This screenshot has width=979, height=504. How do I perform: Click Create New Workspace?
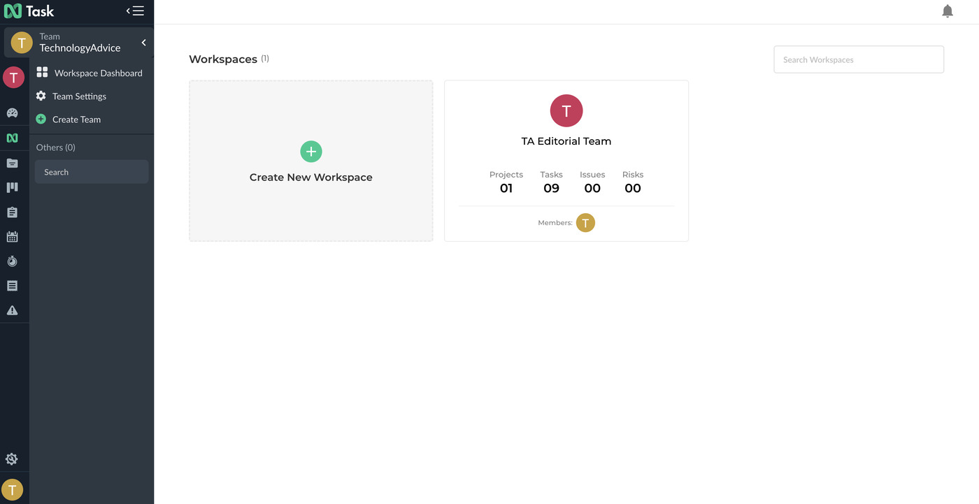point(310,160)
